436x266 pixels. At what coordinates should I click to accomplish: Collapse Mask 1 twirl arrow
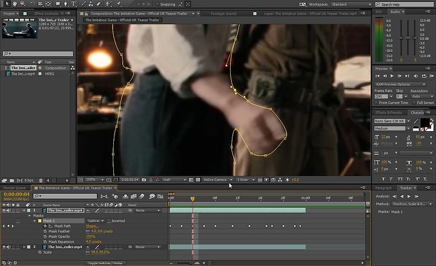click(35, 221)
